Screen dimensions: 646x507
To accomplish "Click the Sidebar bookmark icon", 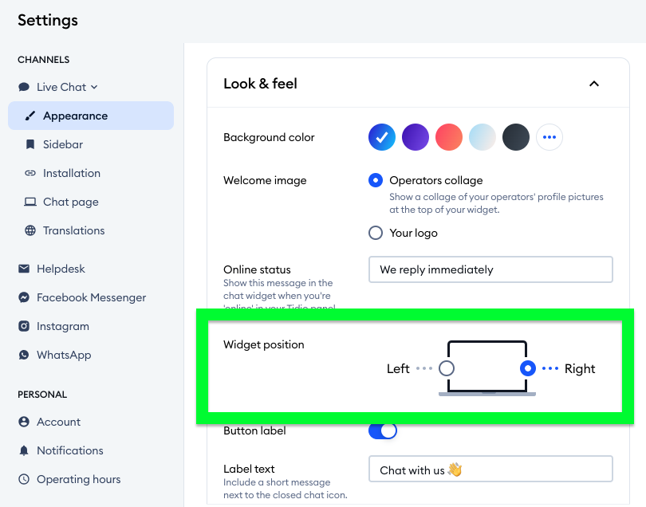I will point(30,144).
